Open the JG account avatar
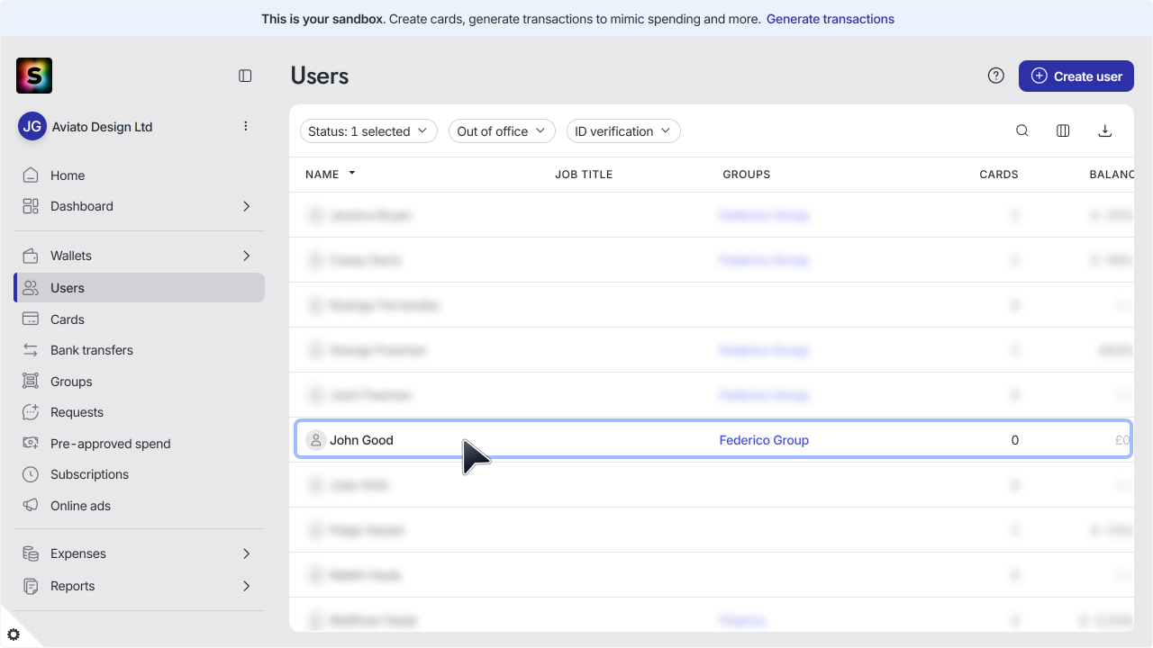The image size is (1153, 648). click(32, 127)
